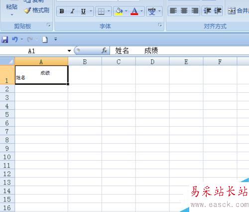Viewport: 249px width, 212px height.
Task: Select column B header
Action: pyautogui.click(x=85, y=62)
